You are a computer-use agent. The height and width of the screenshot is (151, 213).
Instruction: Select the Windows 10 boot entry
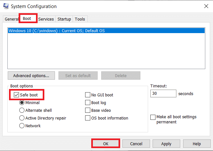(106, 31)
